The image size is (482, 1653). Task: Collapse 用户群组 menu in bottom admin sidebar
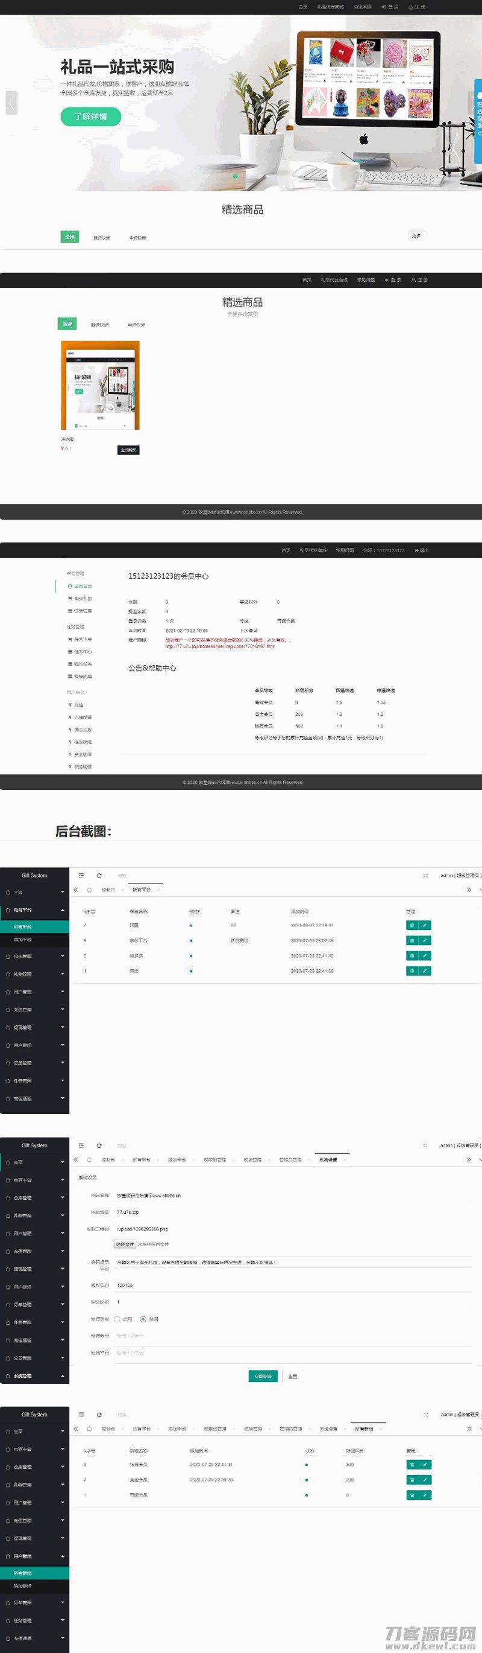34,1556
